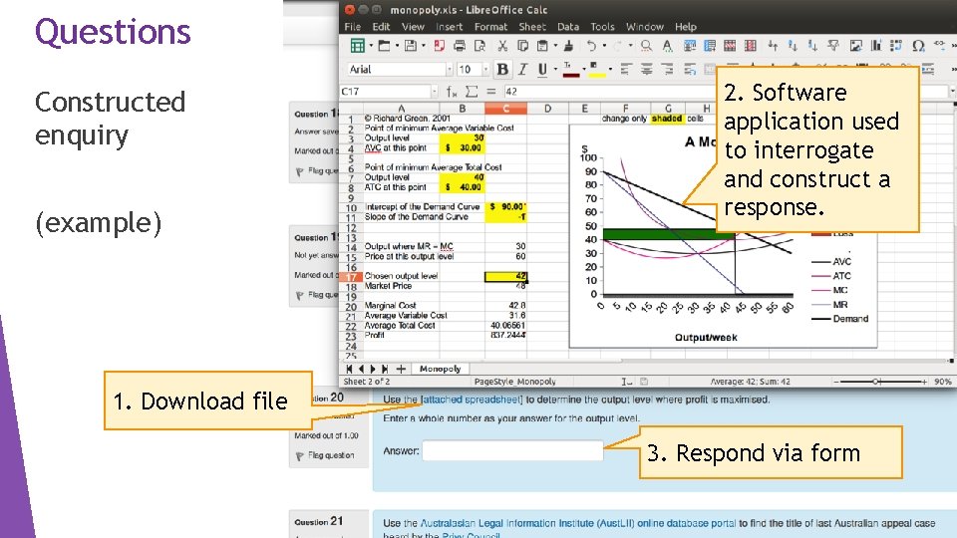Click the zoom slider handle in status bar
957x538 pixels.
point(876,382)
